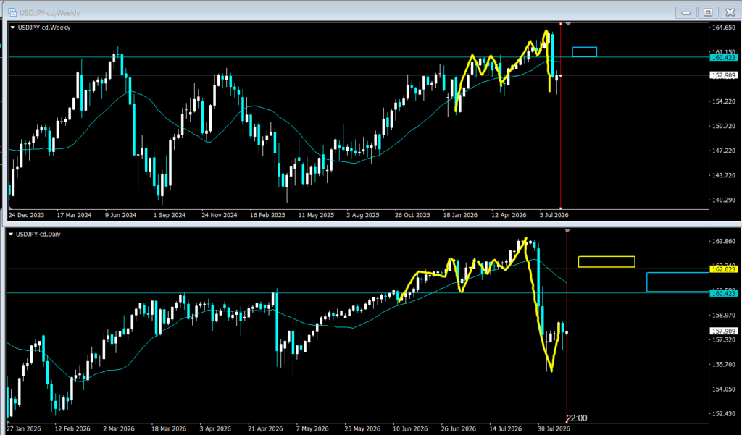Click the 22:00 time label on the Daily chart
Screen dimensions: 742x435
tap(577, 418)
